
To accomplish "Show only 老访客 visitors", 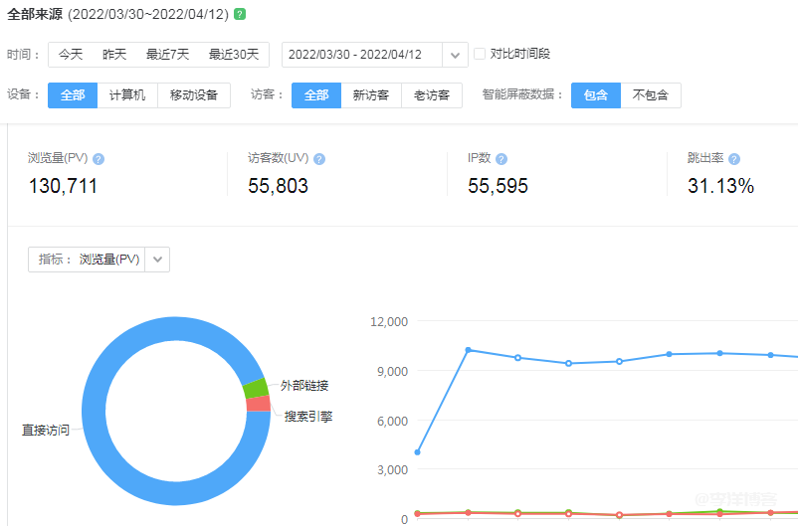I will [432, 95].
